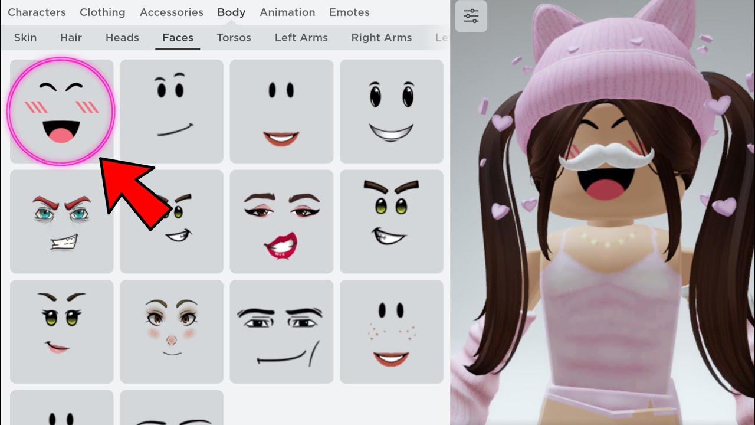Switch to the Hair tab
Image resolution: width=755 pixels, height=425 pixels.
[x=71, y=38]
